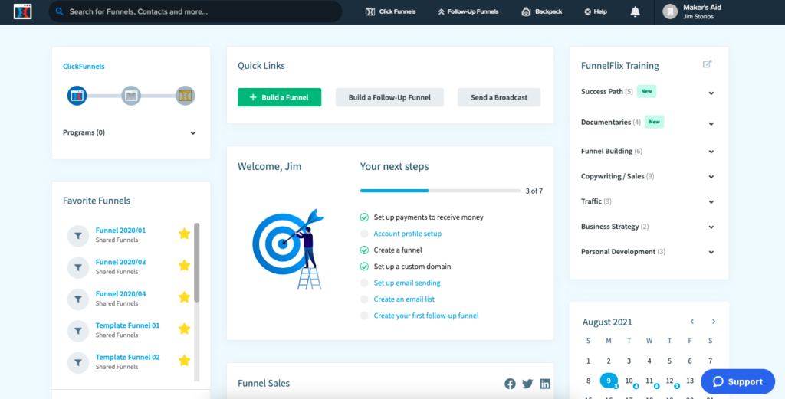785x399 pixels.
Task: Click Build a Funnel button
Action: [279, 97]
